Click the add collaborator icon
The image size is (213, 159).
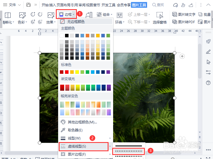pyautogui.click(x=183, y=5)
